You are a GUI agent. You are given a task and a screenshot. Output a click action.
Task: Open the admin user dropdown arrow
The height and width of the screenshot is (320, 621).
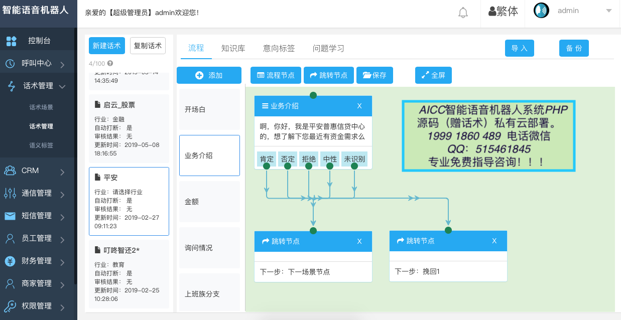[608, 11]
